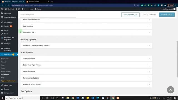Image resolution: width=178 pixels, height=100 pixels.
Task: Click the RESTORE DEFAULTS button
Action: [130, 15]
